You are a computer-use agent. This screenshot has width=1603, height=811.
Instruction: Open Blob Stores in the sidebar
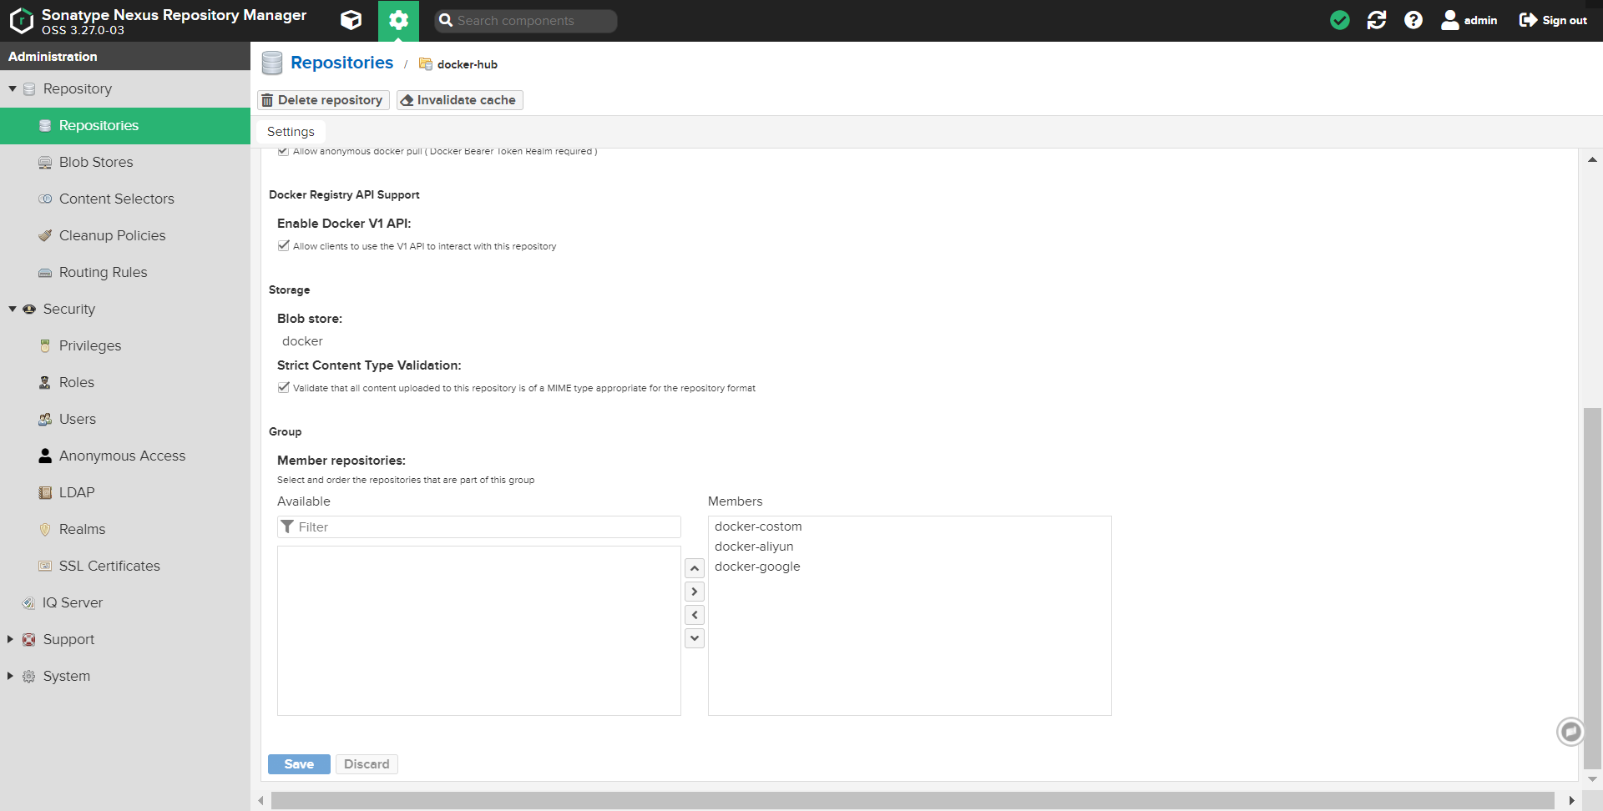pyautogui.click(x=96, y=162)
